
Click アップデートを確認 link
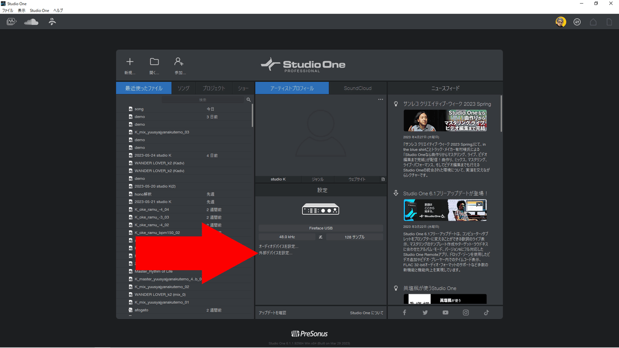click(x=272, y=312)
